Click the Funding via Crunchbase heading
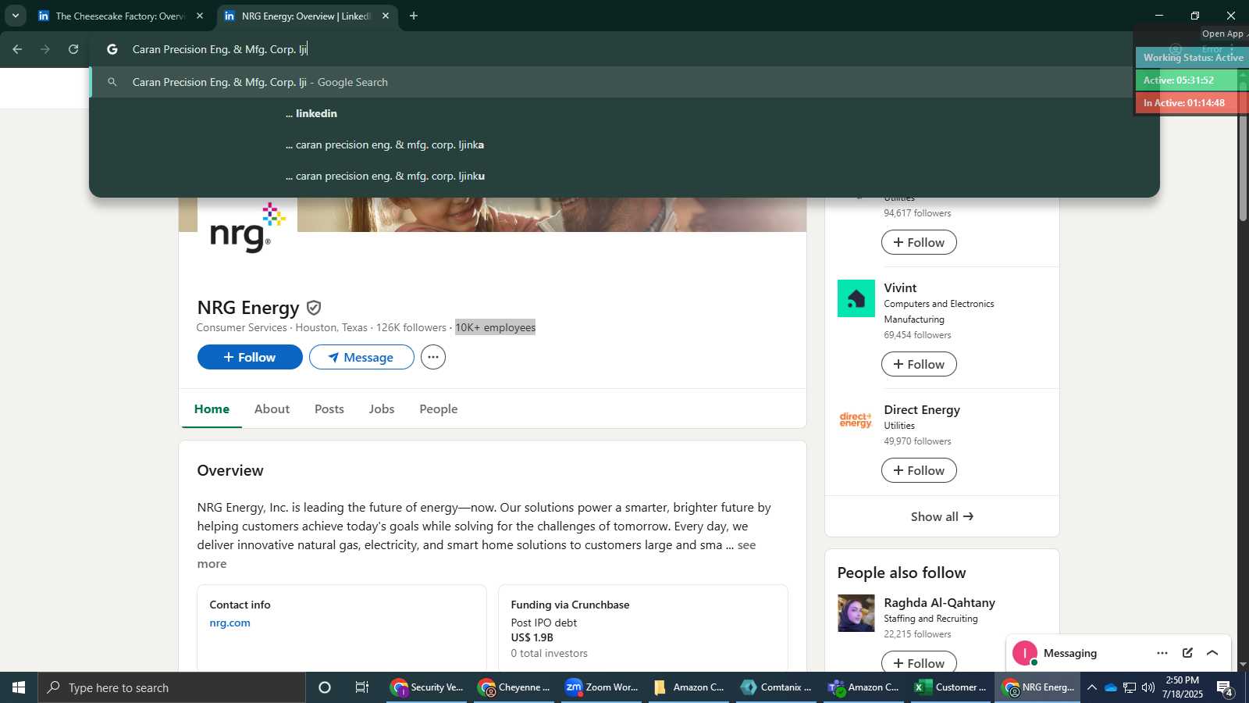Image resolution: width=1249 pixels, height=703 pixels. coord(570,605)
